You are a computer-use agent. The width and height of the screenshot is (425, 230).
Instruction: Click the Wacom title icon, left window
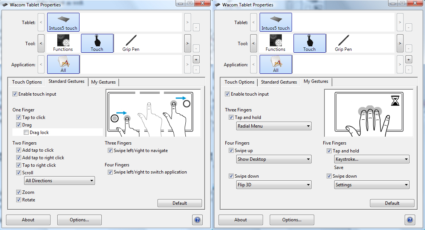[5, 5]
